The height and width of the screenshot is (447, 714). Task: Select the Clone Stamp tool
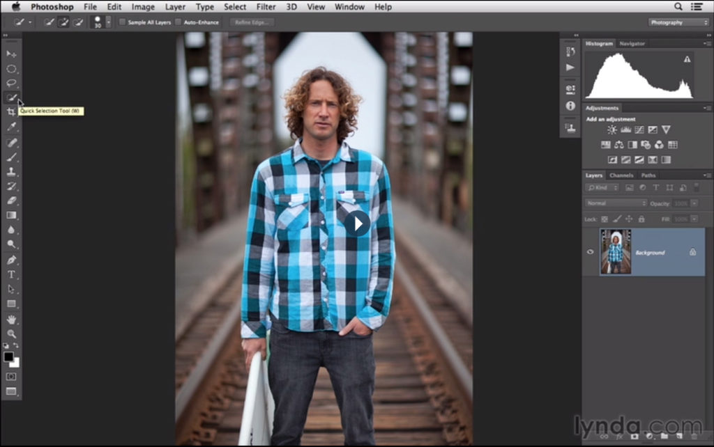pyautogui.click(x=11, y=172)
